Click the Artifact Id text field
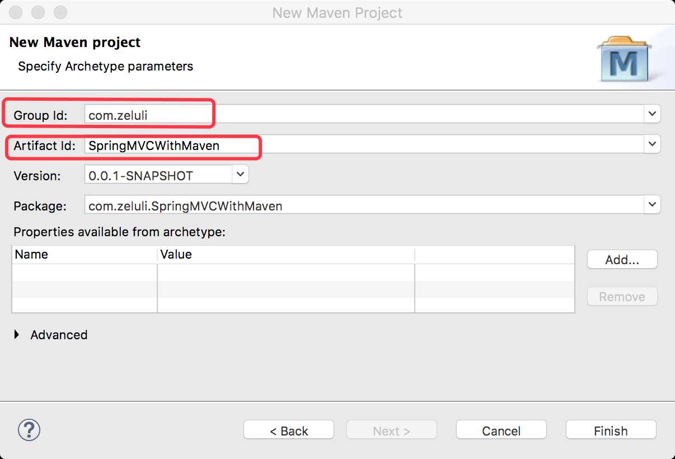This screenshot has height=459, width=675. 364,144
